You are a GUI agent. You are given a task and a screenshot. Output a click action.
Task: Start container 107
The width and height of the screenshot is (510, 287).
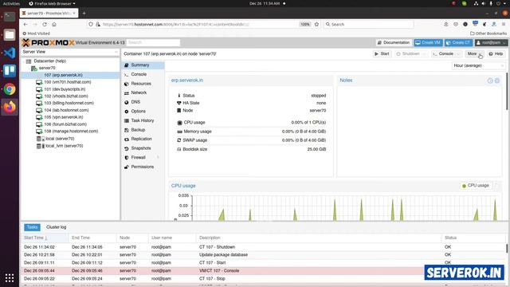point(382,53)
